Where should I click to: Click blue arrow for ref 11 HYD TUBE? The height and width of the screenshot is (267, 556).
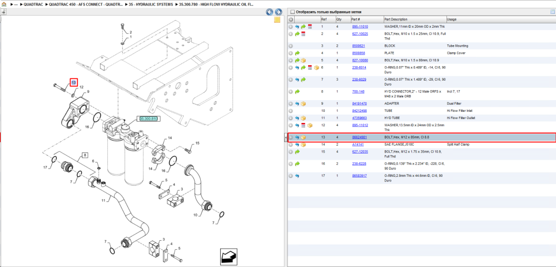click(297, 118)
